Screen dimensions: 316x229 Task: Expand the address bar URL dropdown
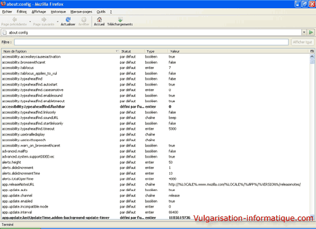click(x=304, y=32)
